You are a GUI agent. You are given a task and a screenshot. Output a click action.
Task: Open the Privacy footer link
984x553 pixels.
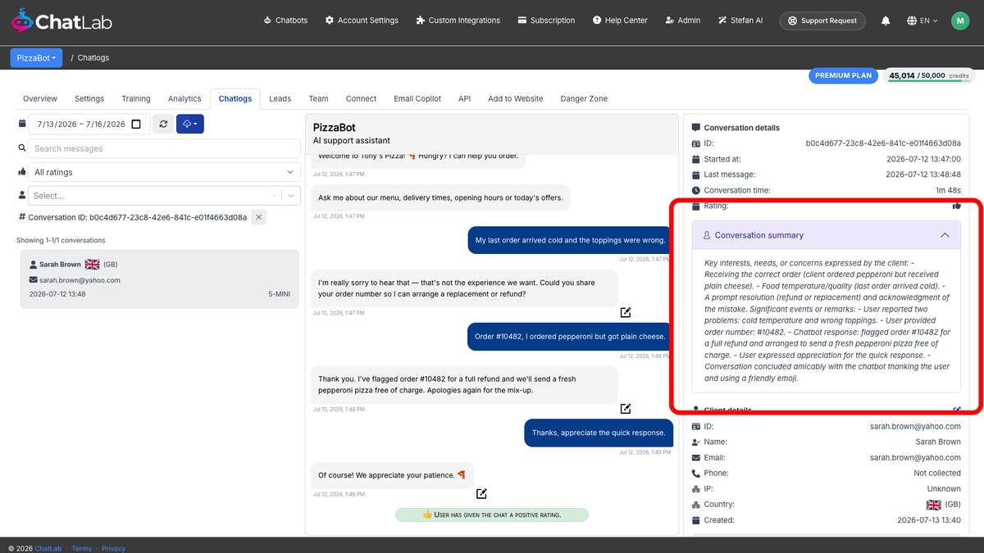(113, 548)
